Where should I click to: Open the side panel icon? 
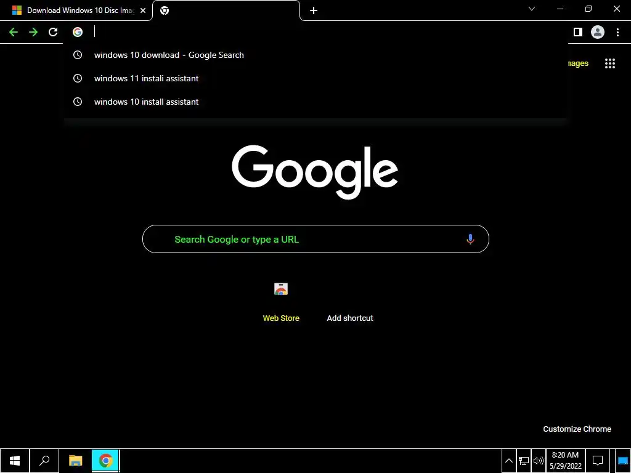coord(578,32)
